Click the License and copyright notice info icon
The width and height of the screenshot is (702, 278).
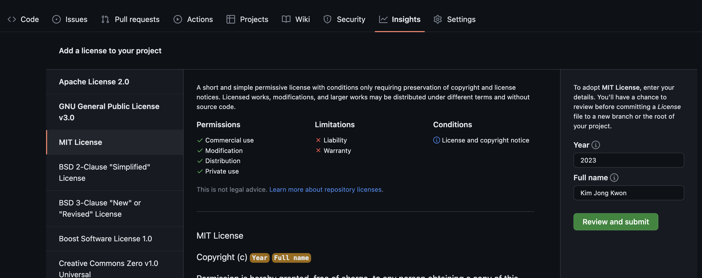pos(436,140)
